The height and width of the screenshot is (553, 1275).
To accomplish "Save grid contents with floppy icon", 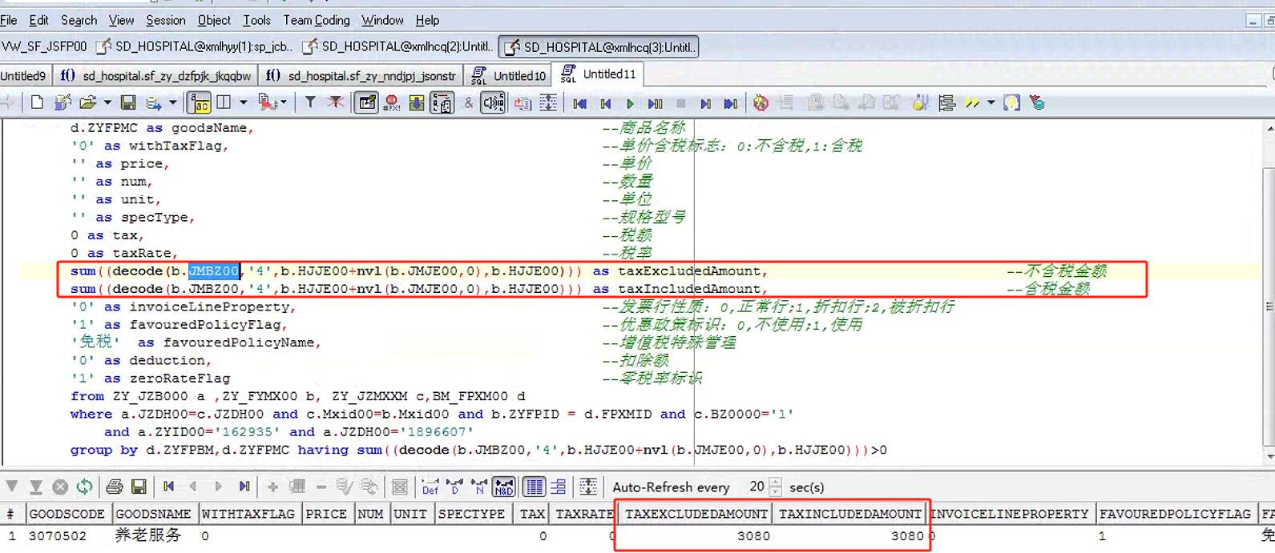I will (x=139, y=487).
